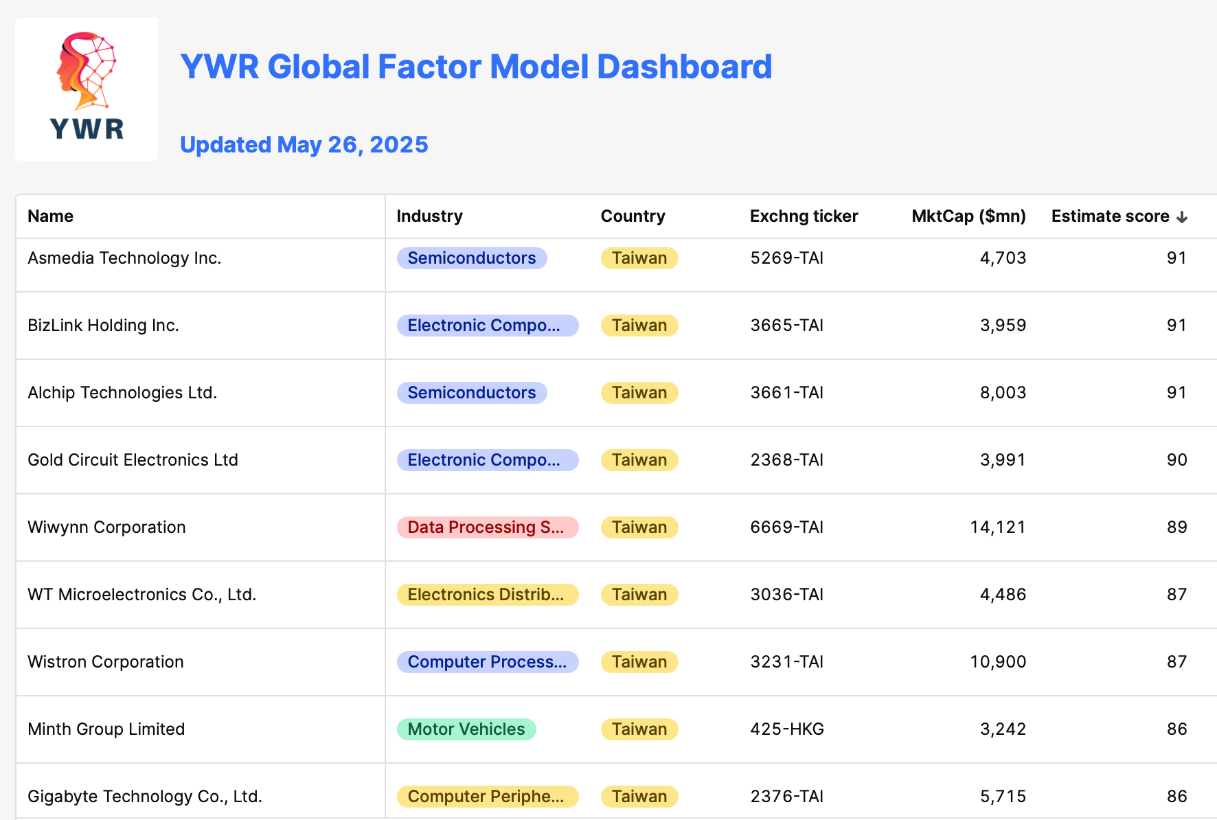Viewport: 1217px width, 820px height.
Task: Click the Taiwan tag in Wiwynn row
Action: (639, 527)
